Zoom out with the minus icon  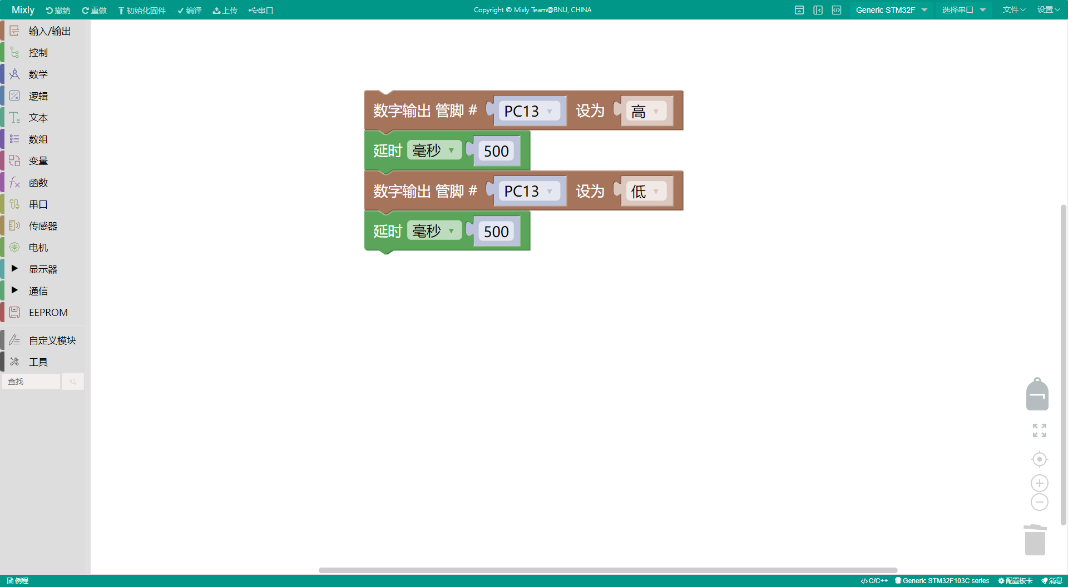[1039, 502]
